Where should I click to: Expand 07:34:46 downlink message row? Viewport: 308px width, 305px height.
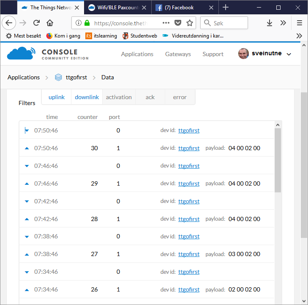147,272
